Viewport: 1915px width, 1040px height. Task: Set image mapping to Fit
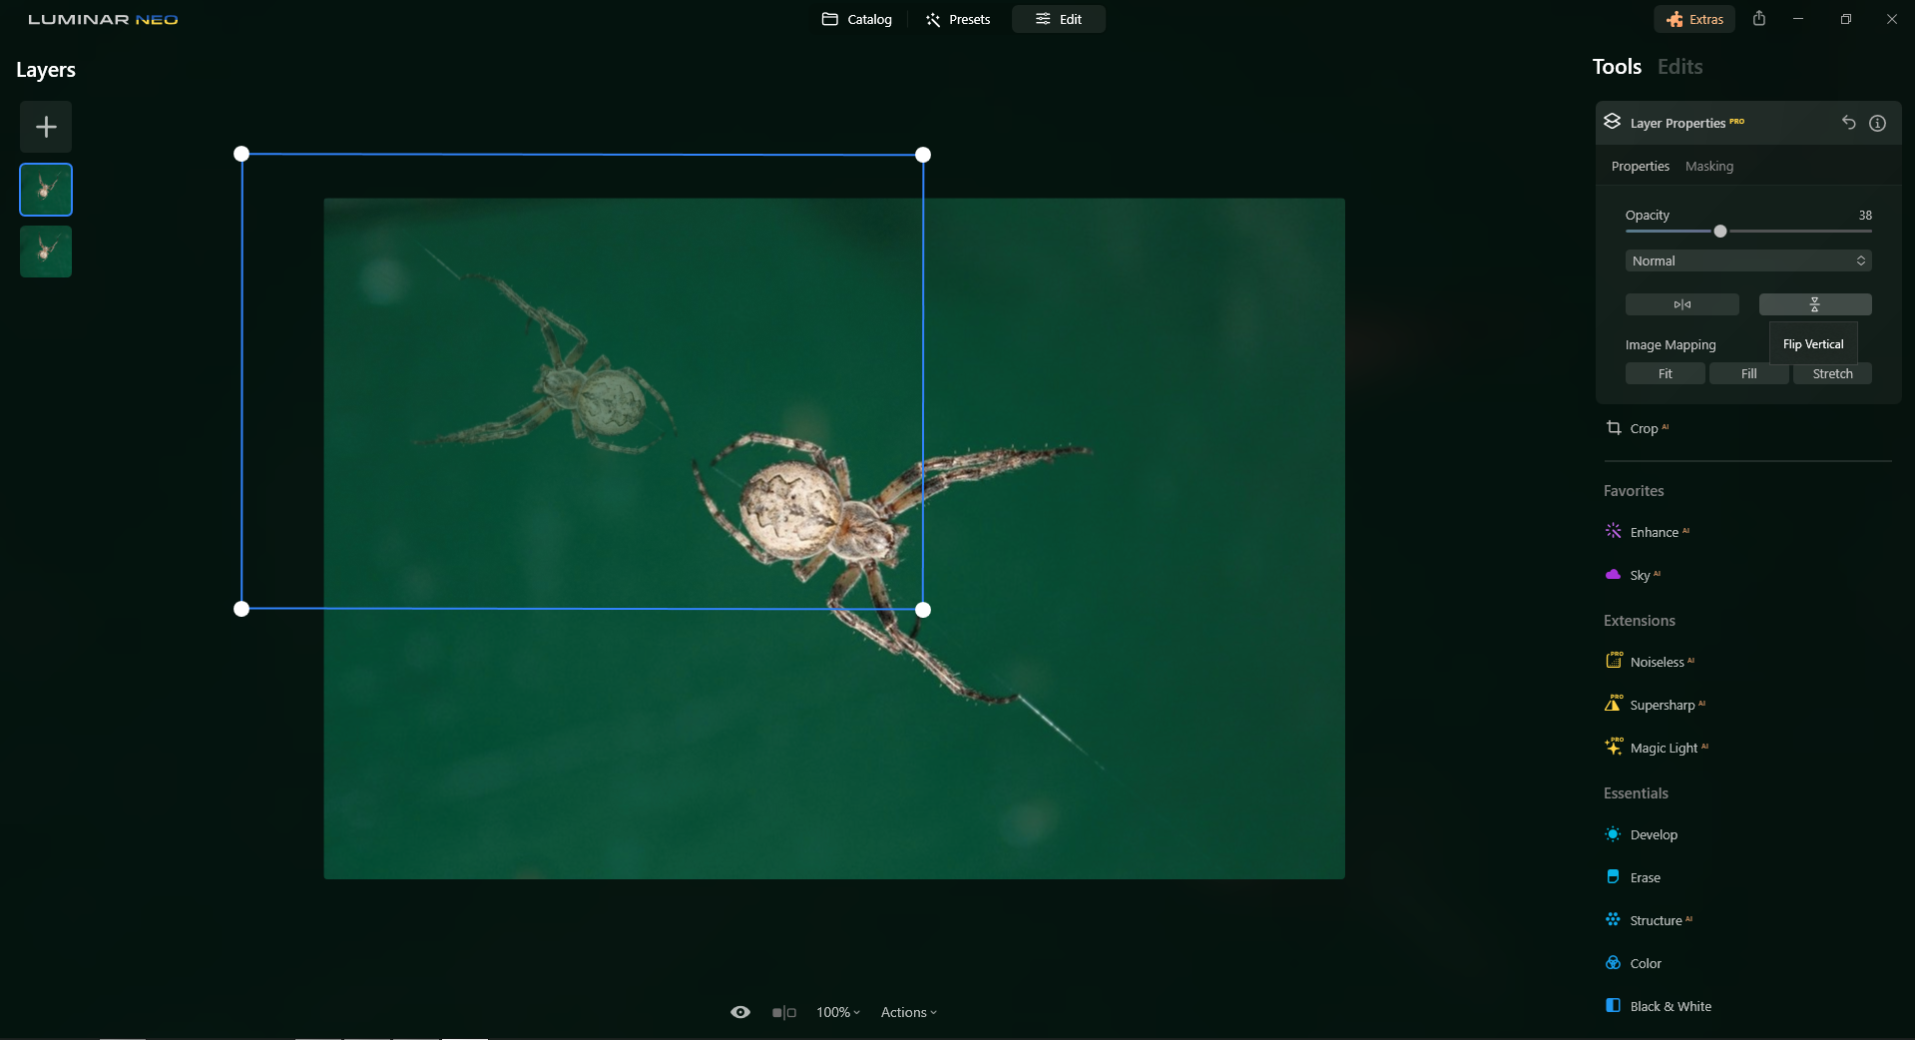click(1666, 373)
